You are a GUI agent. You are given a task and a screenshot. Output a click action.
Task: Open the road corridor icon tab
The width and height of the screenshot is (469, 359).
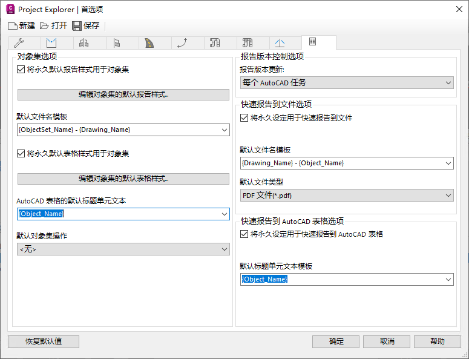[x=156, y=43]
